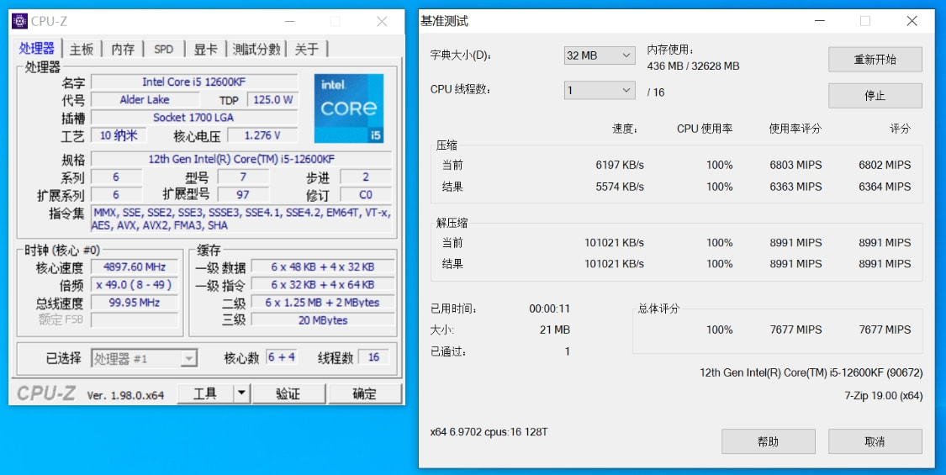Click L2 cache 6 x 1.25 MB + 2 MBytes
946x475 pixels.
[x=323, y=303]
